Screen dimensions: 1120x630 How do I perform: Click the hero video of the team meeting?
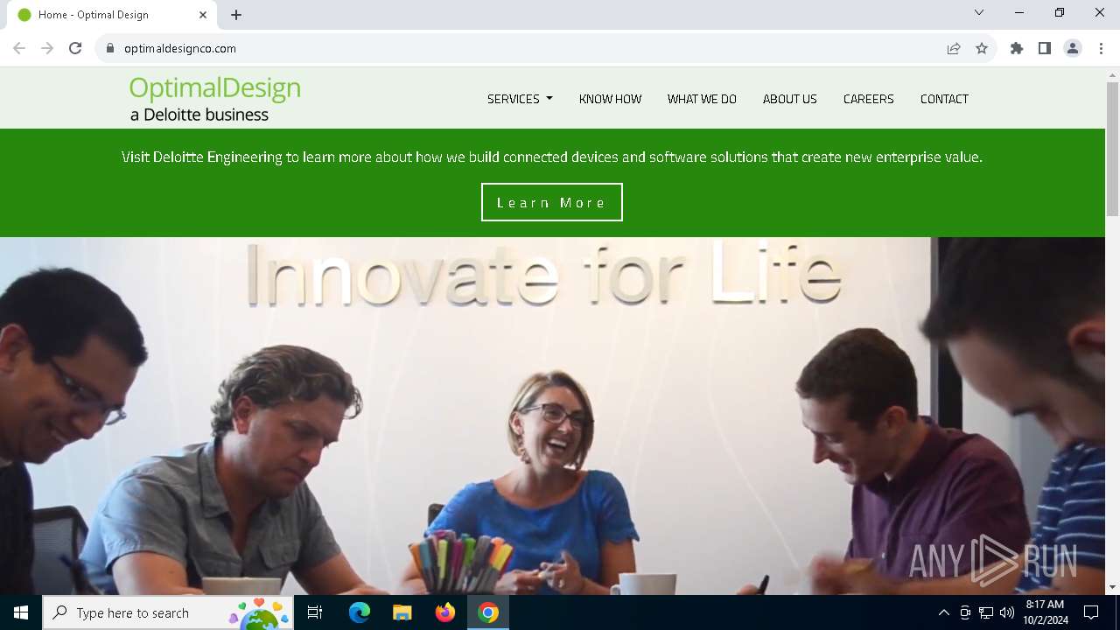click(x=552, y=416)
